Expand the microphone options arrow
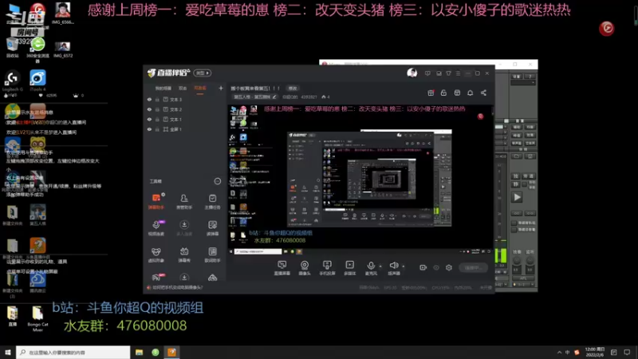638x359 pixels. tap(380, 266)
